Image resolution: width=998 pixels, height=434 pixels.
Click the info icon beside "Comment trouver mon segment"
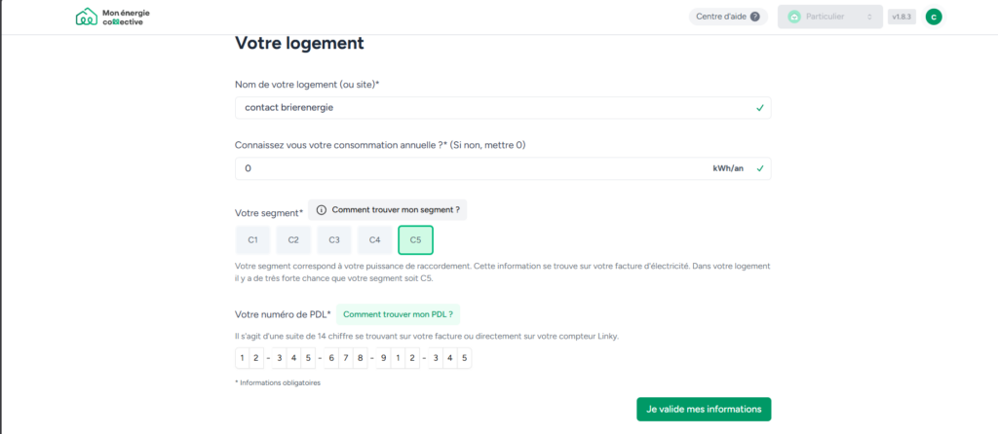(x=321, y=210)
